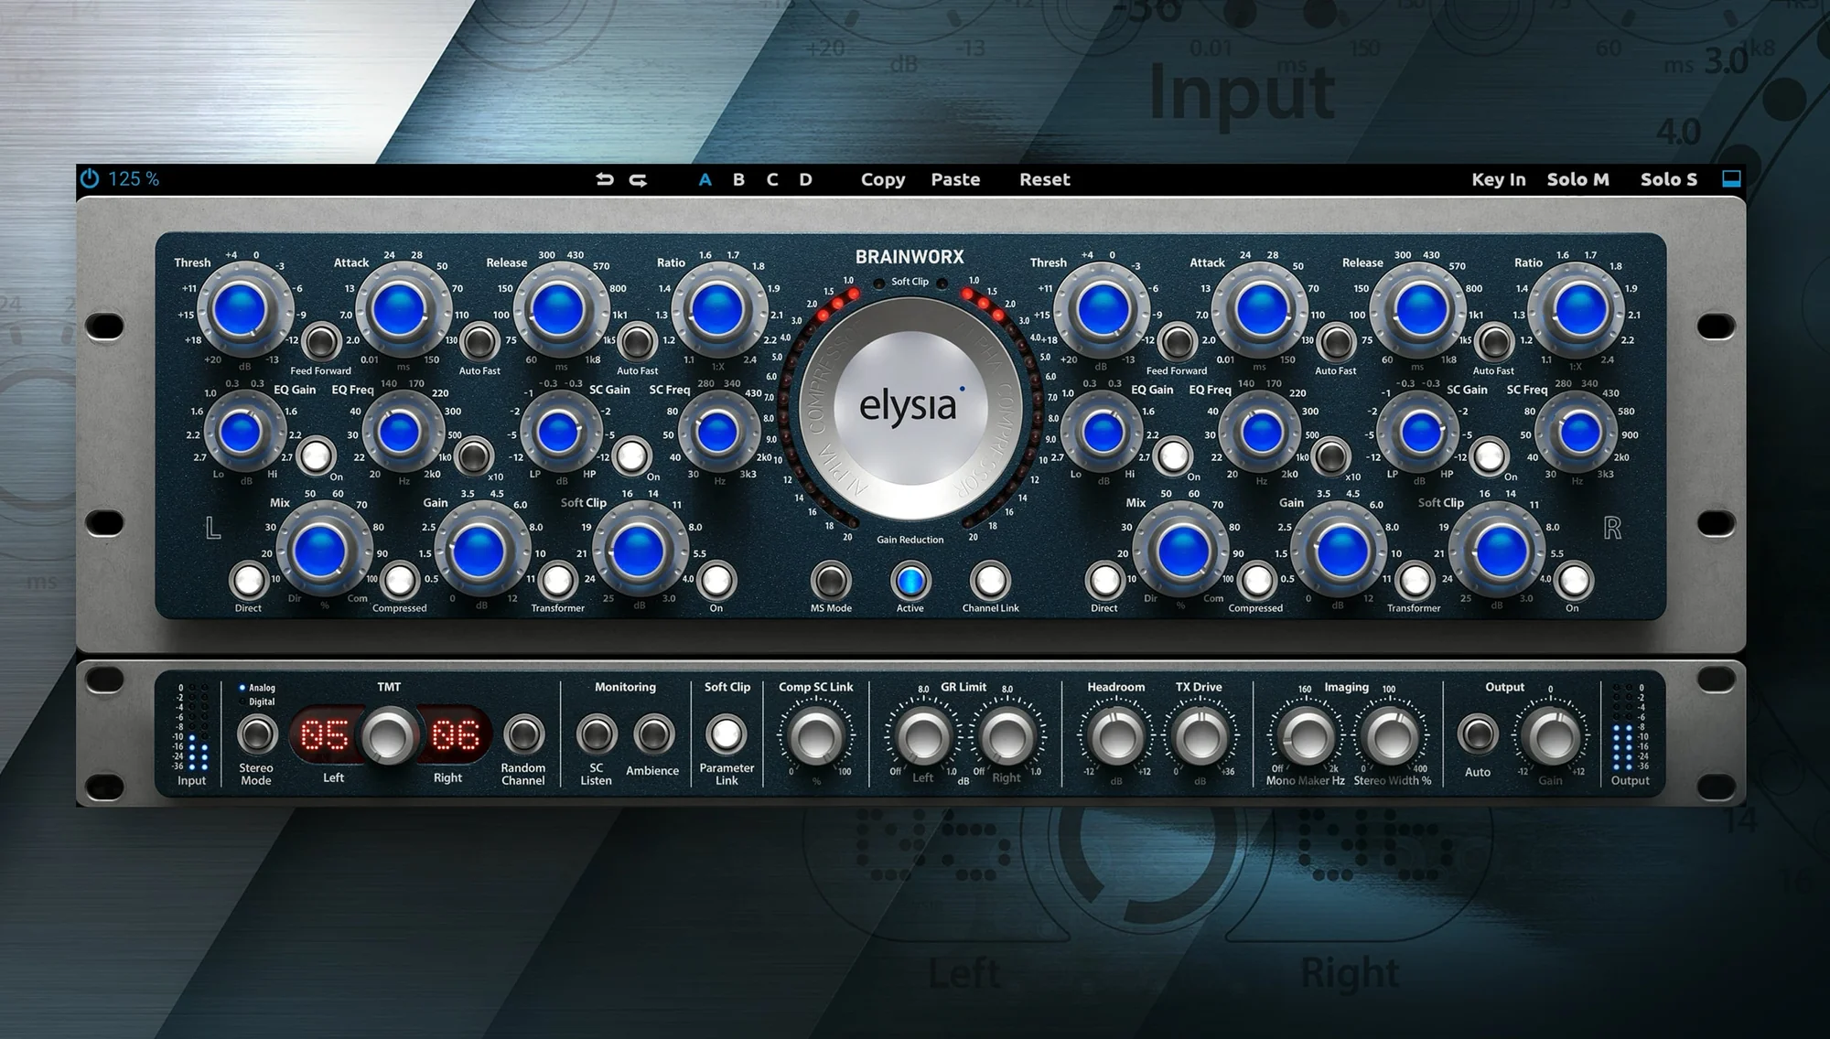Toggle the Parameter Link Soft Clip button

tap(727, 734)
